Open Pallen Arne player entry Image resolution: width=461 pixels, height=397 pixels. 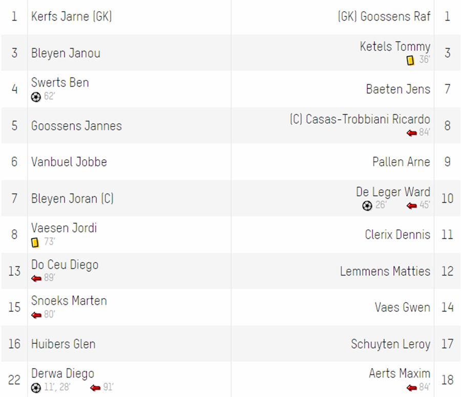[x=401, y=162]
